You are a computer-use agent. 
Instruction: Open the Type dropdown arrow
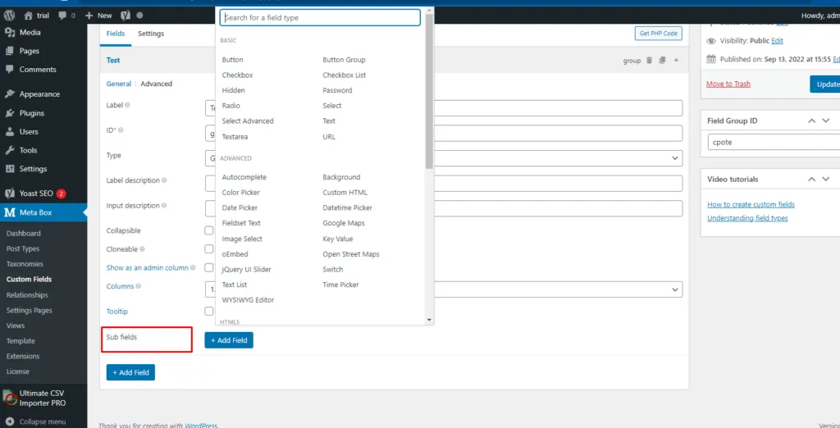674,158
